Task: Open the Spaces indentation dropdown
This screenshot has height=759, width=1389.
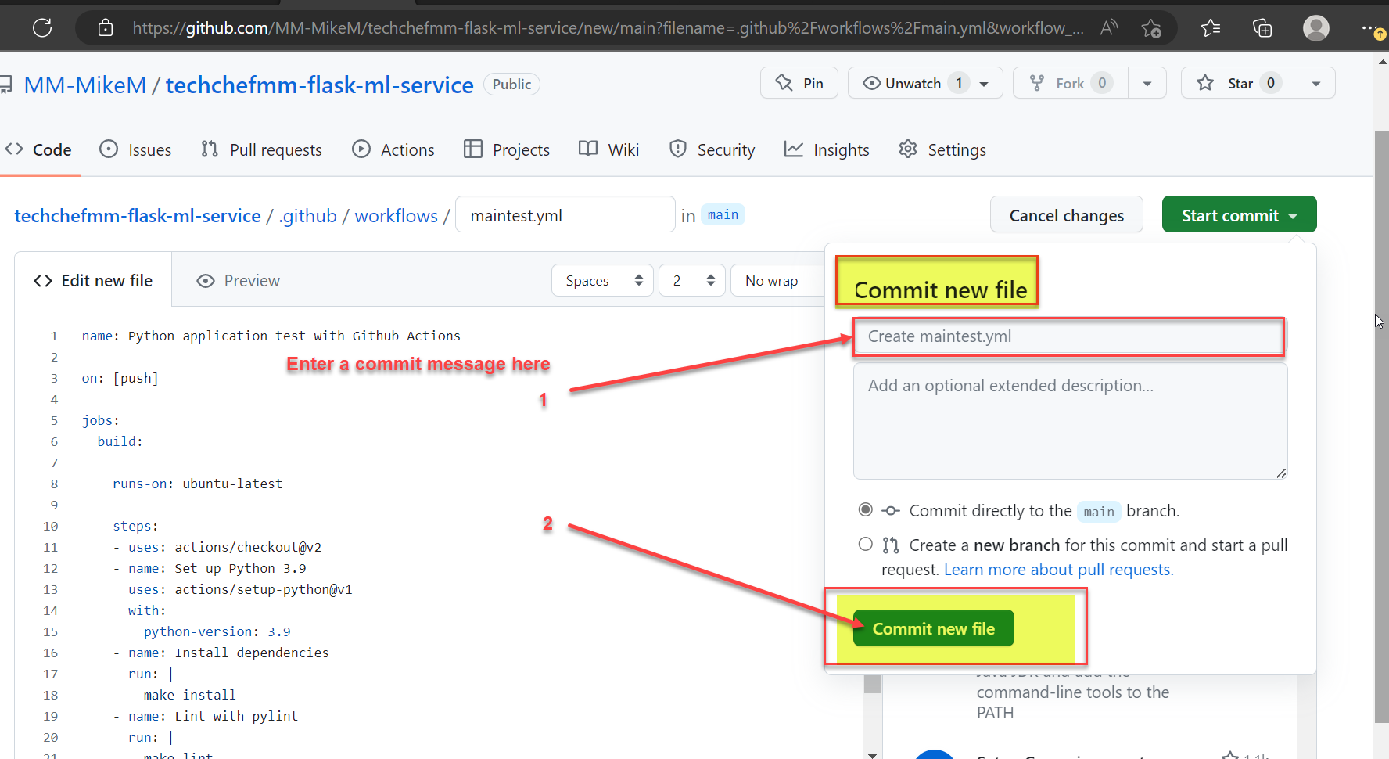Action: pyautogui.click(x=601, y=279)
